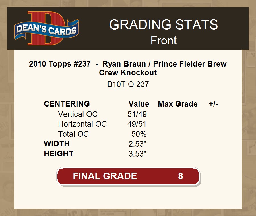Select the Total OC row label
256x216 pixels.
tap(73, 134)
